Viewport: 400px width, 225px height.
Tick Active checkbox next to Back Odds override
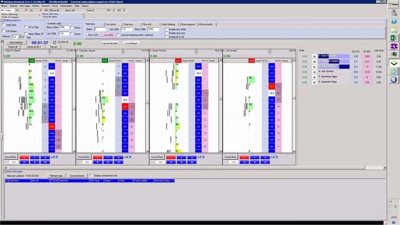[x=72, y=27]
